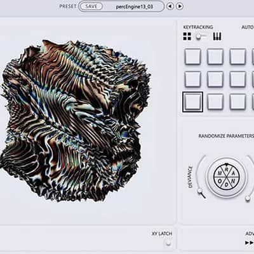Select the pad grid keytracking icon
The height and width of the screenshot is (254, 254).
click(x=187, y=36)
